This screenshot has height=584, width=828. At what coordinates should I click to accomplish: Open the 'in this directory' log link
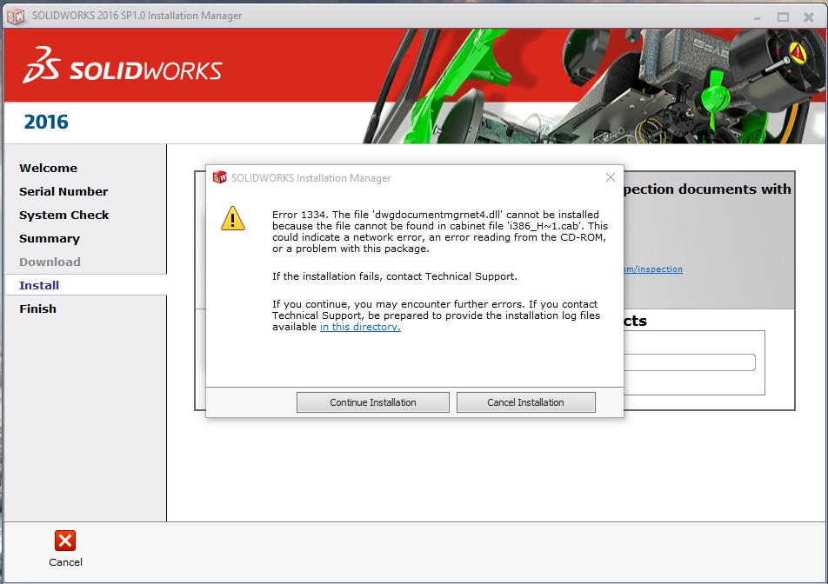click(360, 327)
